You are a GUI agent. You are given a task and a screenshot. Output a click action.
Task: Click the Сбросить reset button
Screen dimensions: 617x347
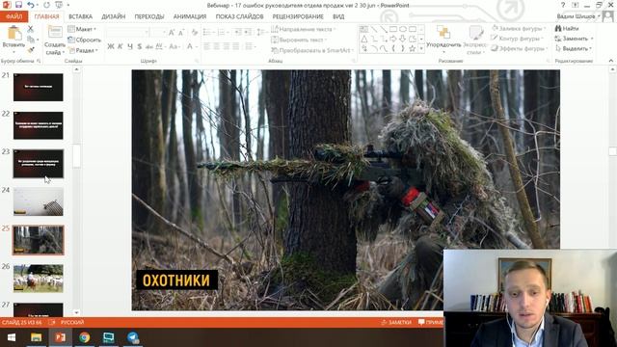pyautogui.click(x=84, y=40)
